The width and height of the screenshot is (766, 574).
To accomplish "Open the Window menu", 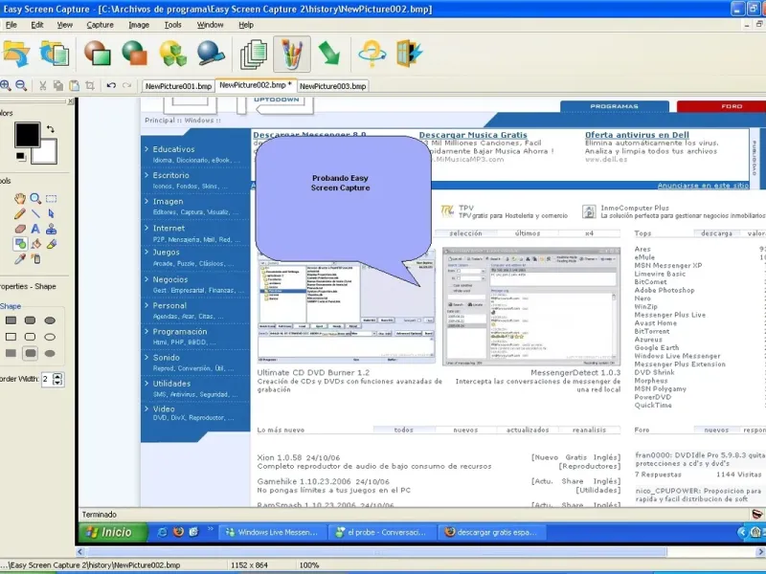I will click(210, 25).
